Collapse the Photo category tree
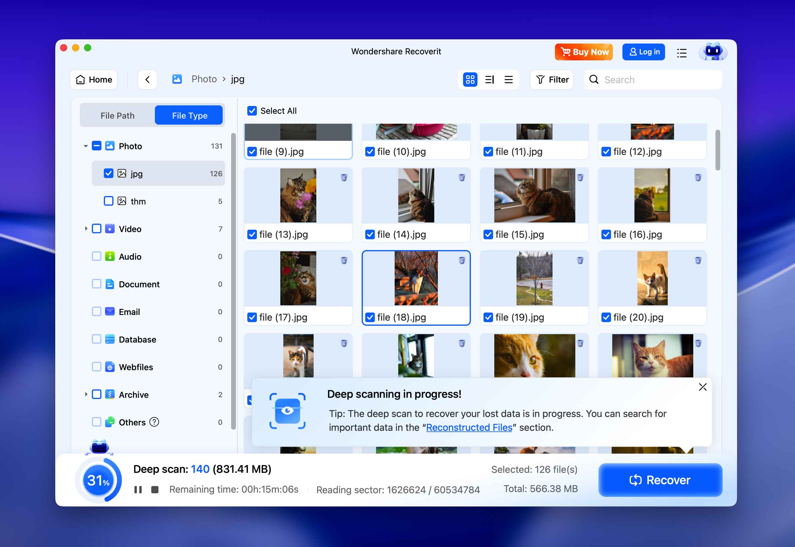The height and width of the screenshot is (547, 795). (85, 146)
